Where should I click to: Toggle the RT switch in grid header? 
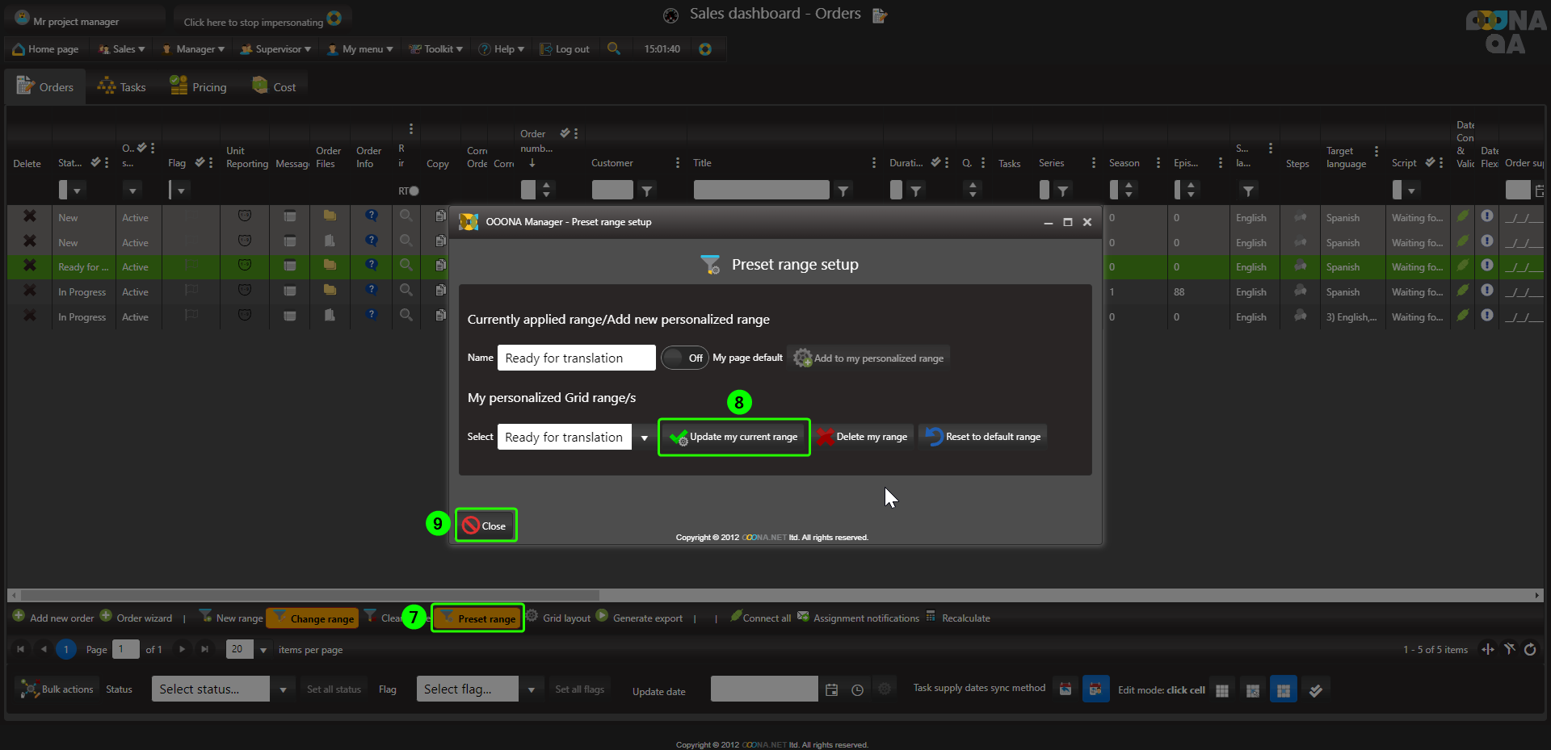(414, 191)
